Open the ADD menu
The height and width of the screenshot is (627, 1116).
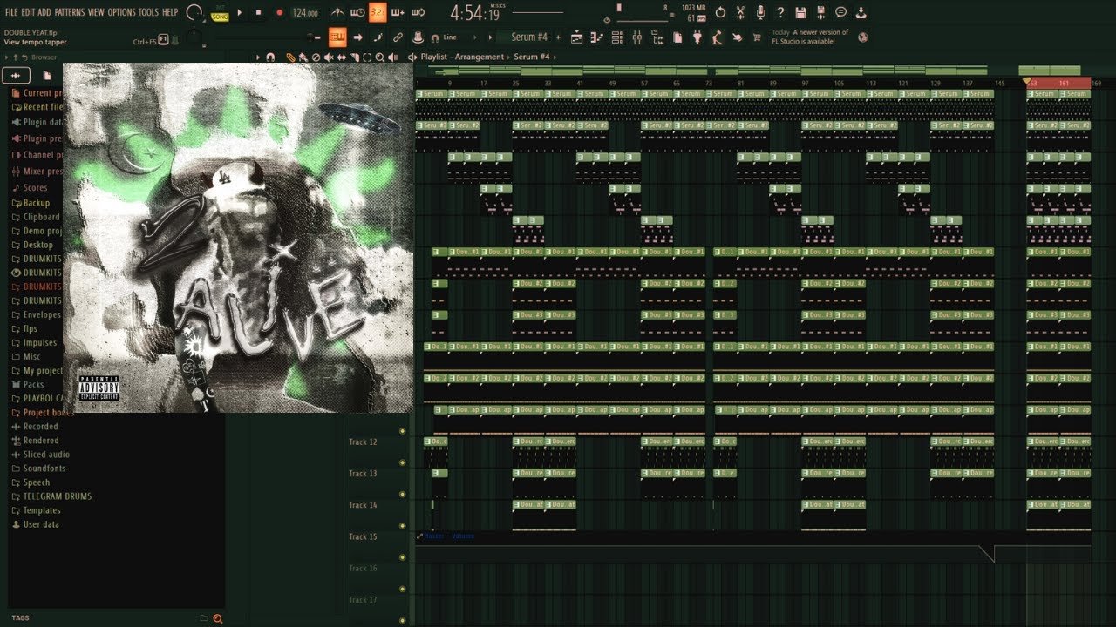pos(44,12)
